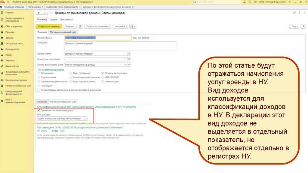Click the Код field
308x173 pixels.
click(146, 38)
